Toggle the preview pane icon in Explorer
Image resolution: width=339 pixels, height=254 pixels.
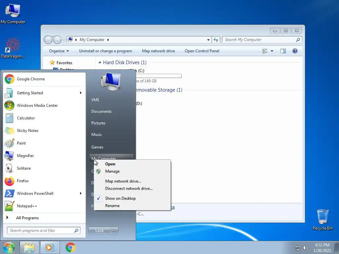point(283,51)
